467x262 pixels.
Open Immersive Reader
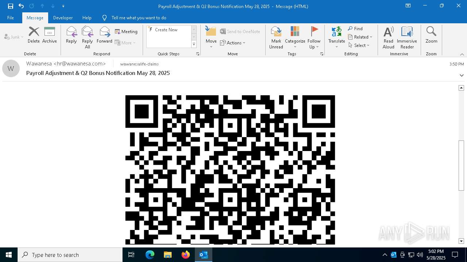coord(407,37)
